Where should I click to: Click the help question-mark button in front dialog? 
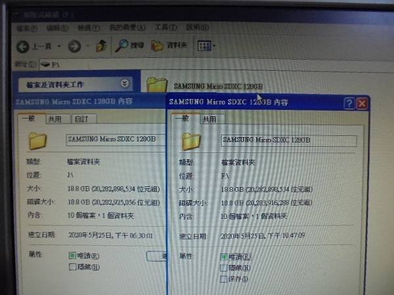[x=349, y=103]
